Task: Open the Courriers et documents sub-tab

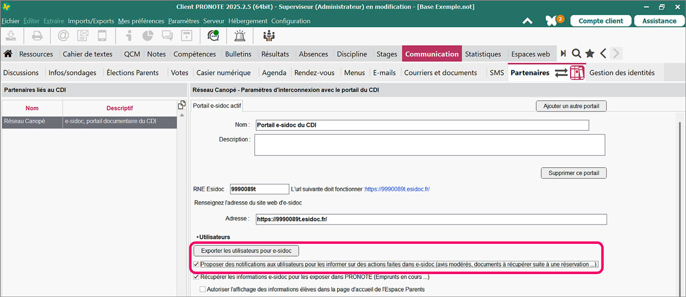Action: point(440,73)
